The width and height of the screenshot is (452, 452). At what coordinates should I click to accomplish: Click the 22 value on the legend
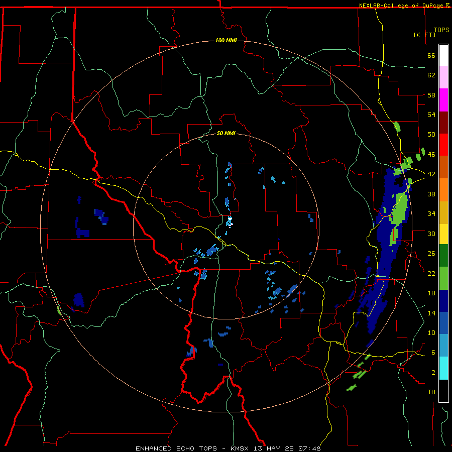pos(431,273)
